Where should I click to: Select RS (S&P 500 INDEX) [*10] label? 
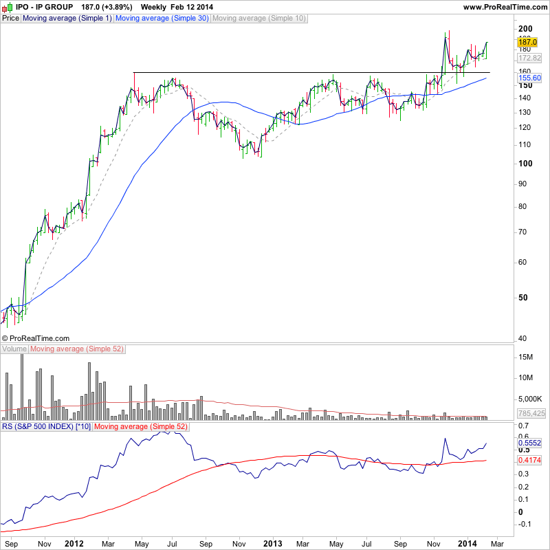point(46,427)
